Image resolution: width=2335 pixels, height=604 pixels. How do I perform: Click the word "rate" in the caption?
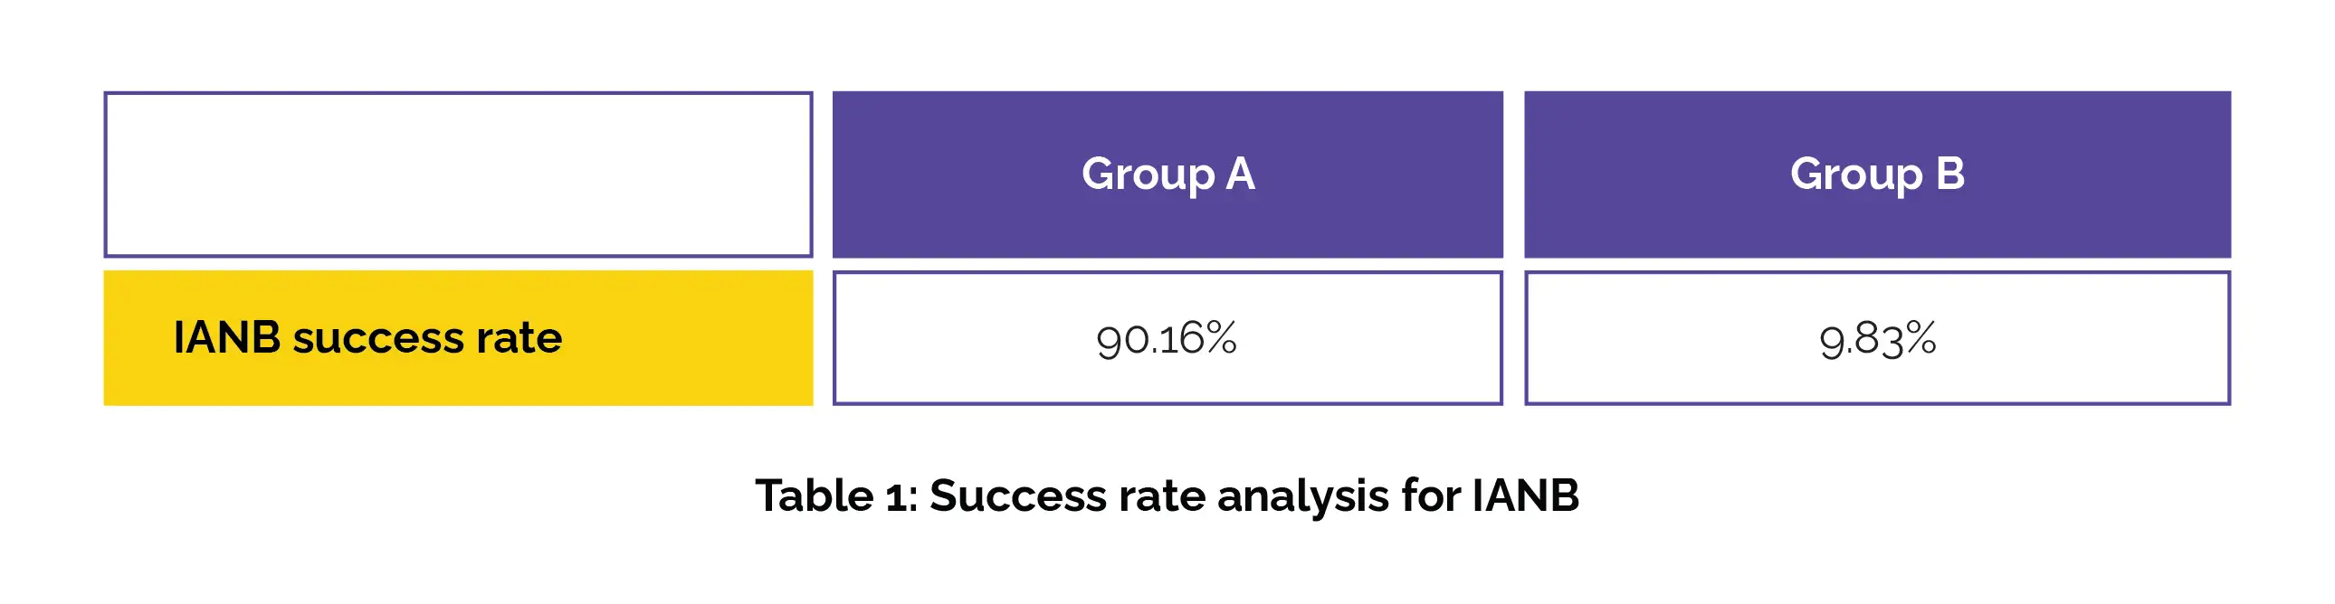tap(1161, 495)
